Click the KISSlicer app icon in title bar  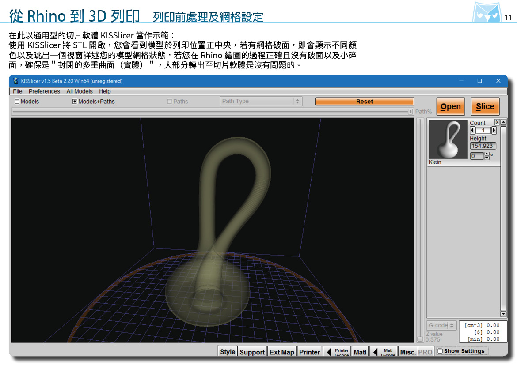pyautogui.click(x=15, y=81)
